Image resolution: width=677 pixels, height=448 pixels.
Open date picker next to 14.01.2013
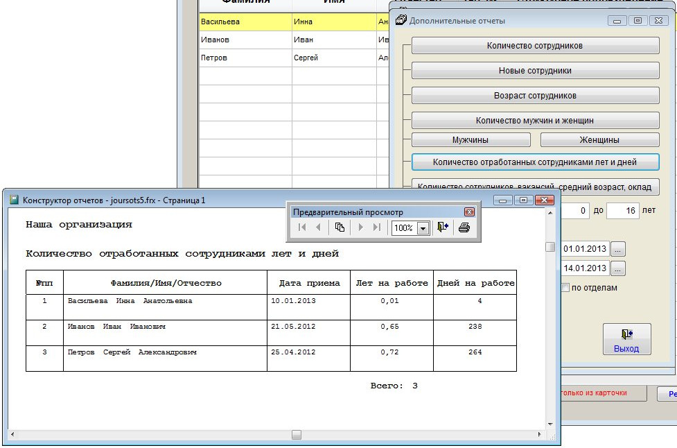[x=618, y=268]
